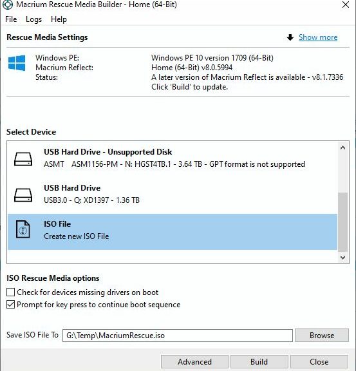This screenshot has height=371, width=356.
Task: Click the unsupported USB hard drive icon
Action: coord(23,159)
